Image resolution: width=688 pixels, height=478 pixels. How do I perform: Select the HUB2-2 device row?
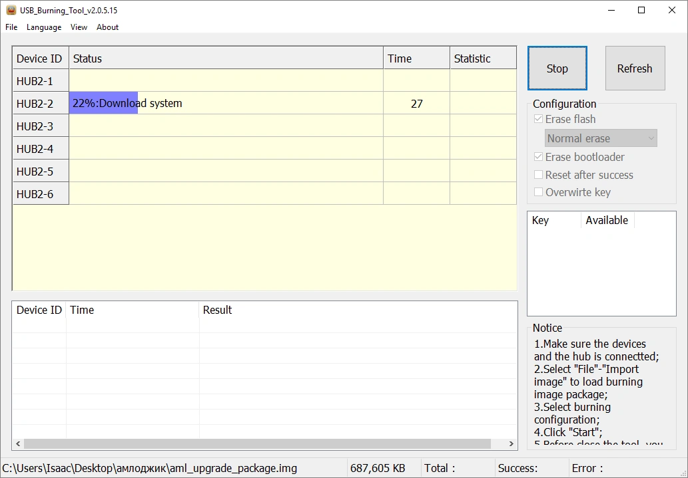(40, 103)
